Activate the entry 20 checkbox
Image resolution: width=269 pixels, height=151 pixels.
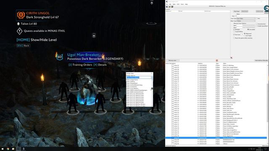[173, 101]
